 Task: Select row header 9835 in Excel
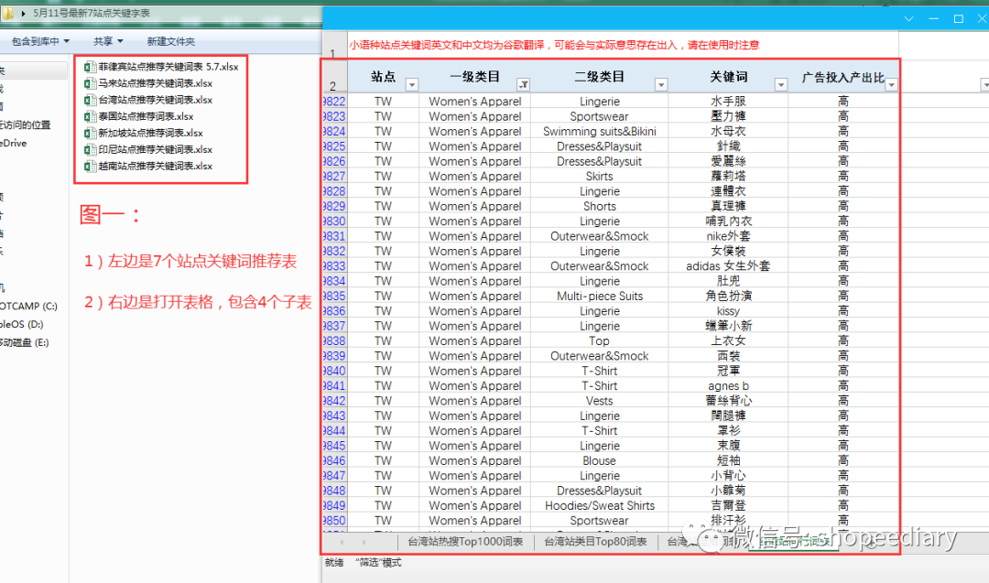pyautogui.click(x=334, y=297)
